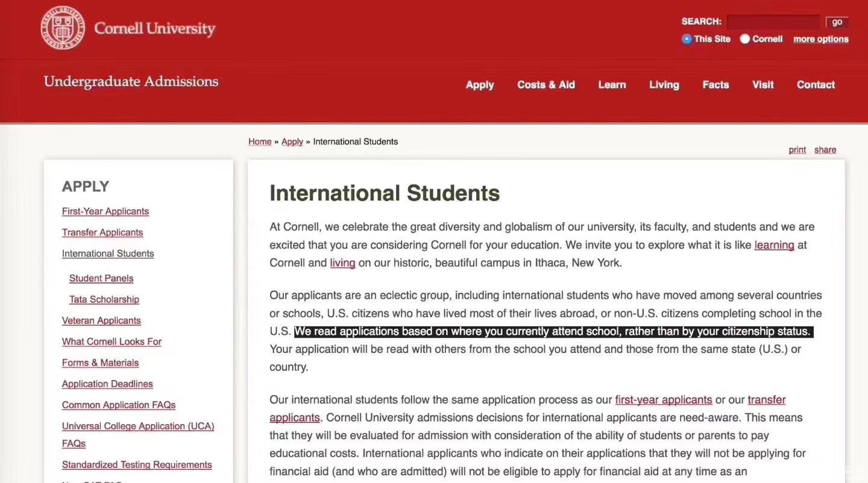Open the Costs & Aid menu
Screen dimensions: 868x483
click(x=546, y=85)
